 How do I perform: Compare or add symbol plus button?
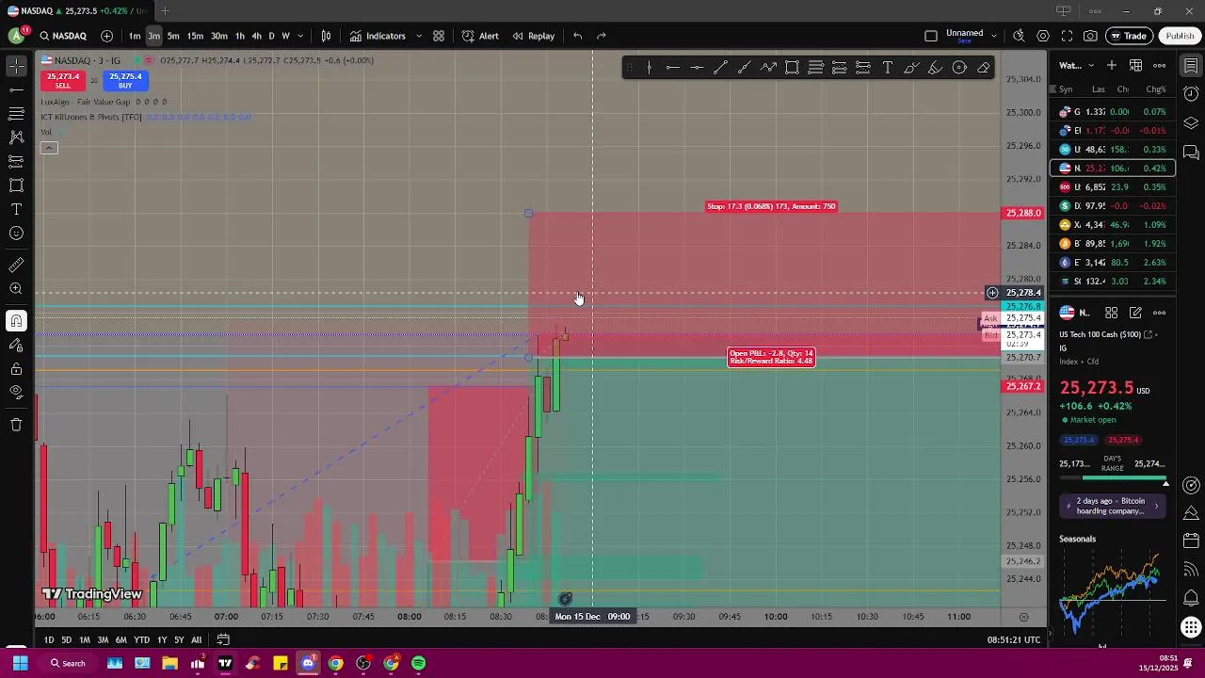[x=106, y=36]
